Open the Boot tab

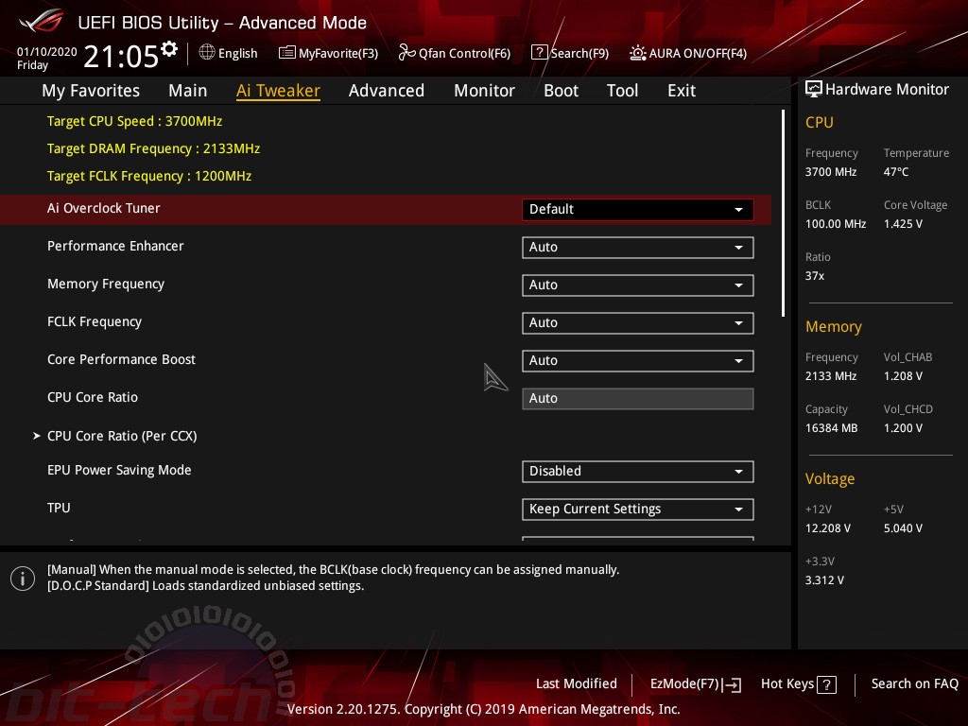point(561,91)
